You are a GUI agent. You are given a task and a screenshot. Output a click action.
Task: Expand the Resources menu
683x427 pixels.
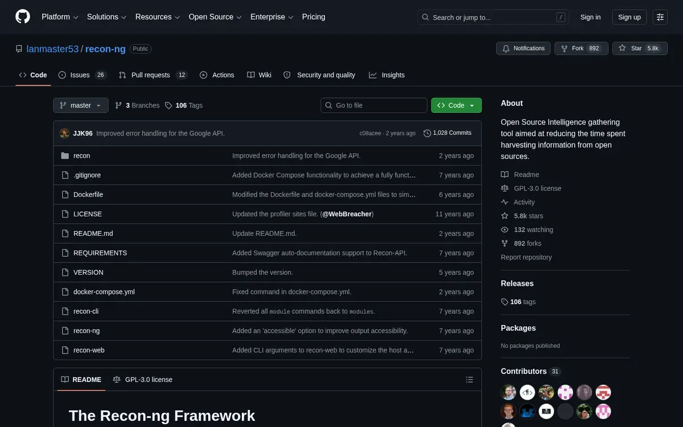pyautogui.click(x=158, y=17)
